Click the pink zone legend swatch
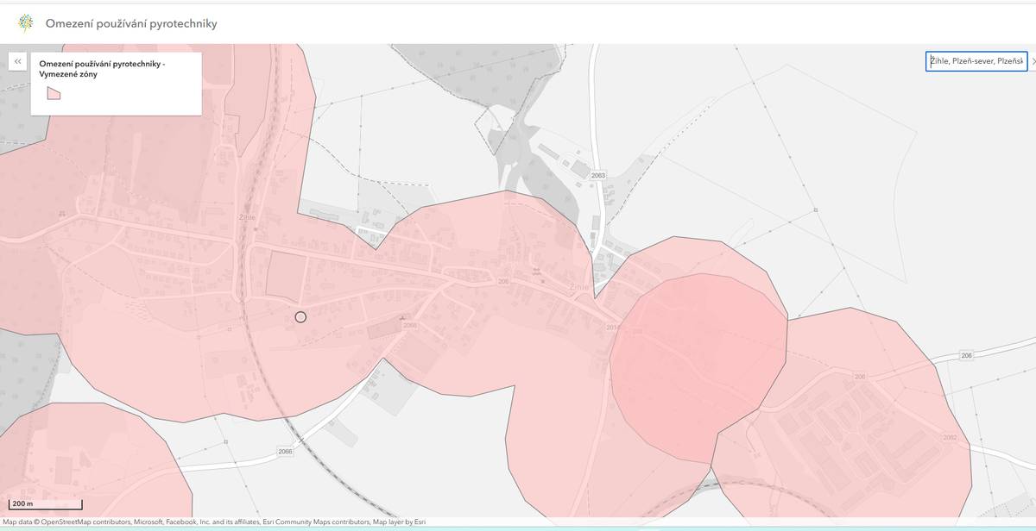 (54, 93)
